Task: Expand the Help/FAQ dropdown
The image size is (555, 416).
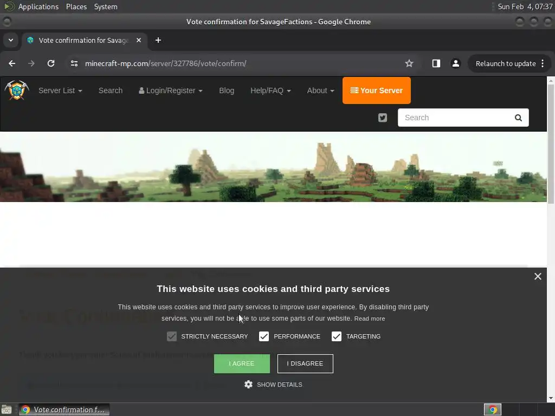Action: pos(270,90)
